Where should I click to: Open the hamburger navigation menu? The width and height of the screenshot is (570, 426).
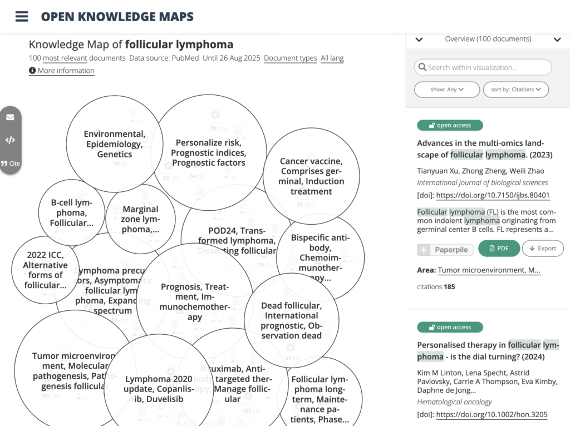[x=22, y=16]
